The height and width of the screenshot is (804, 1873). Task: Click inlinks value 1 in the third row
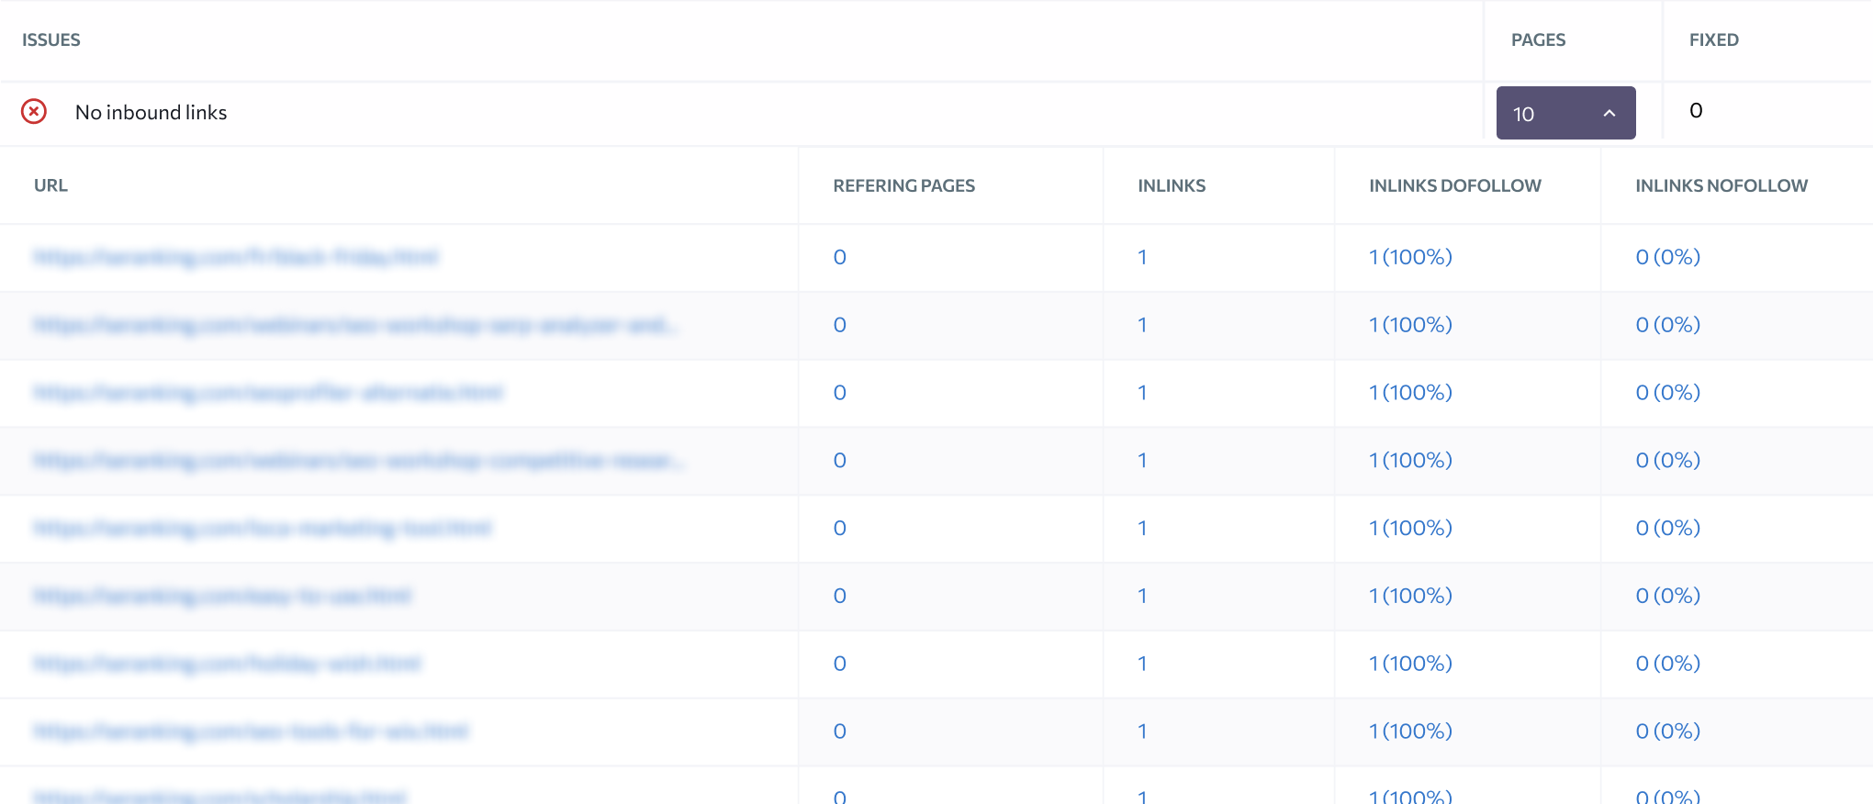click(1142, 393)
